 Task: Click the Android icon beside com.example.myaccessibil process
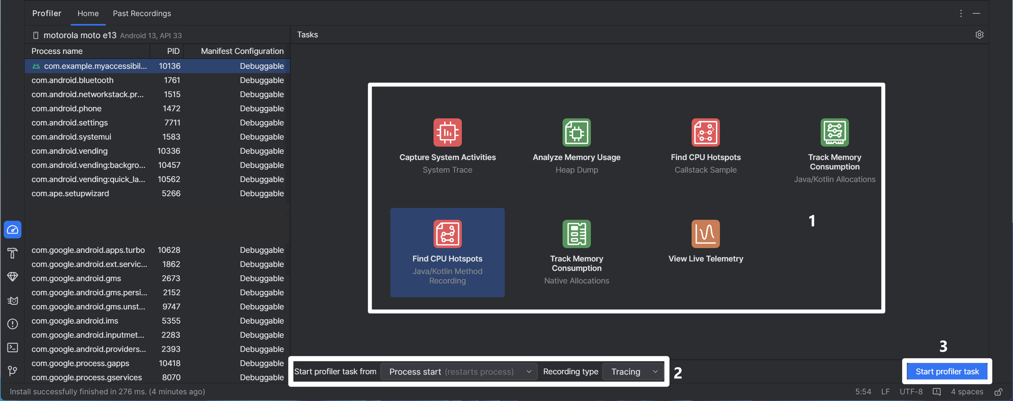(36, 66)
